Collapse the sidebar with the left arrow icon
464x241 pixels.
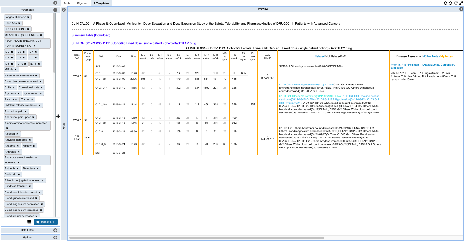[x=55, y=3]
